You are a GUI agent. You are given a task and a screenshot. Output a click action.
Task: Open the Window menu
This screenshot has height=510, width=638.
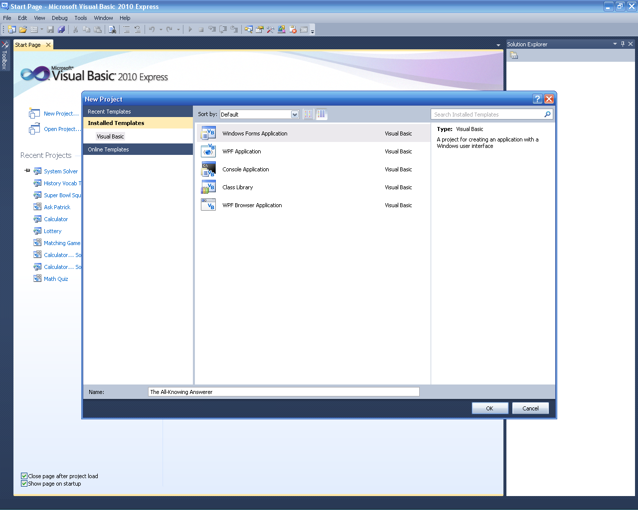click(x=103, y=18)
